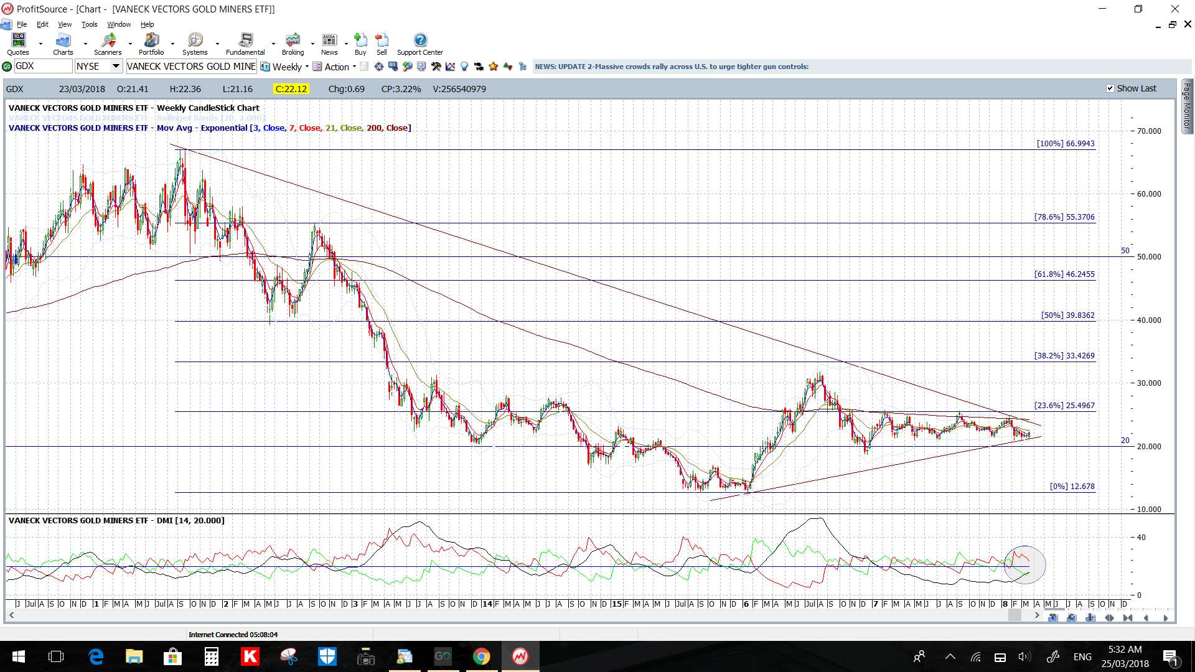Click the T chart icon at bottom right

click(1052, 618)
